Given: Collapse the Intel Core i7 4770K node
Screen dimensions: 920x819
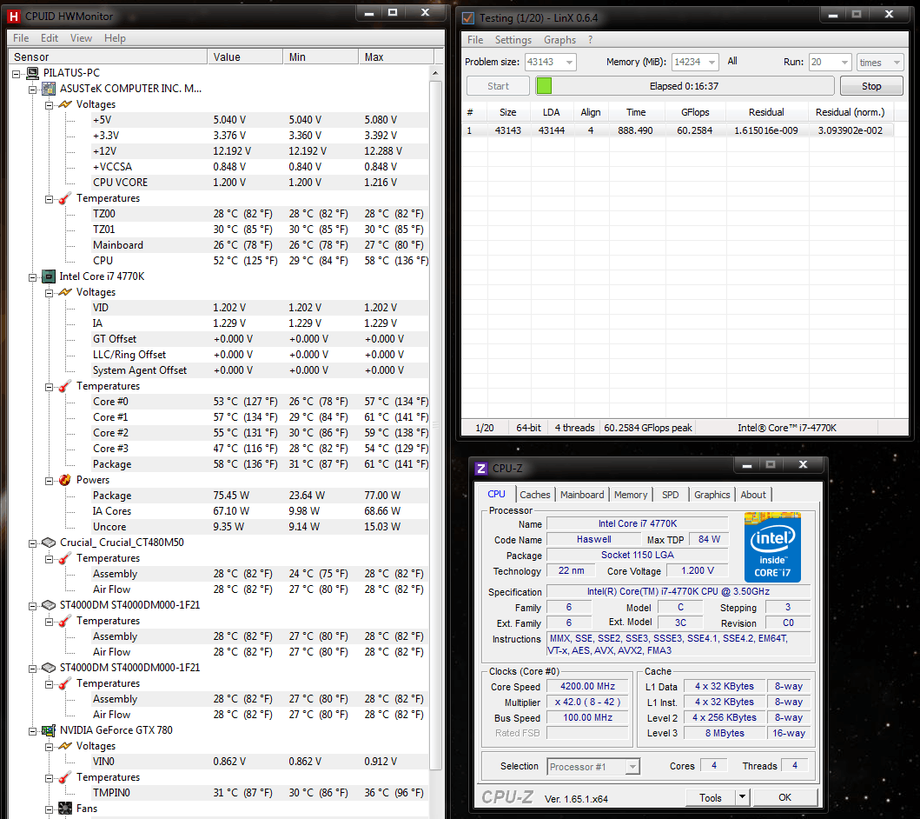Looking at the screenshot, I should pyautogui.click(x=33, y=277).
